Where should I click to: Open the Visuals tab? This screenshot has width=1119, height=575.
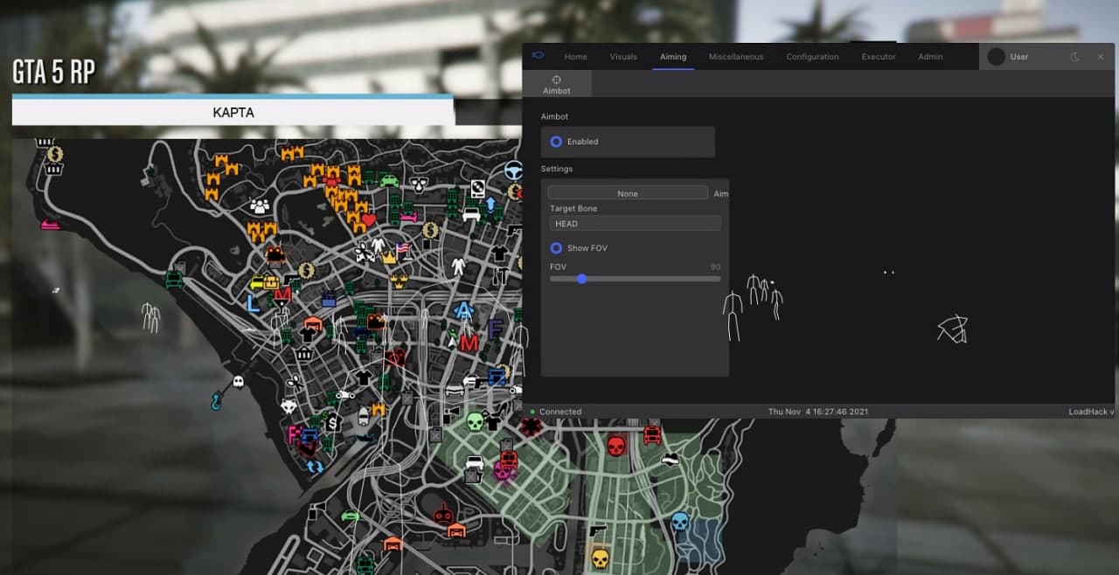tap(623, 57)
